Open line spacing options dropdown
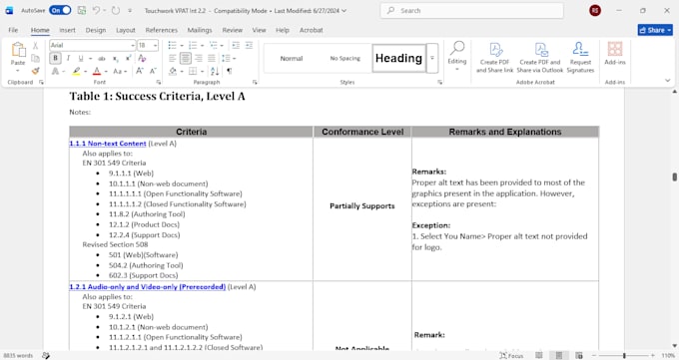This screenshot has width=679, height=360. point(228,58)
